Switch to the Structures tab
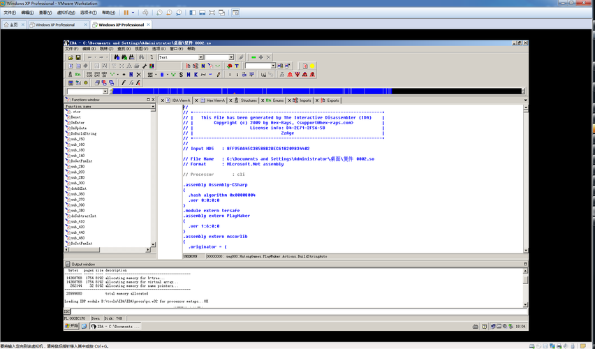This screenshot has width=595, height=349. [x=246, y=101]
